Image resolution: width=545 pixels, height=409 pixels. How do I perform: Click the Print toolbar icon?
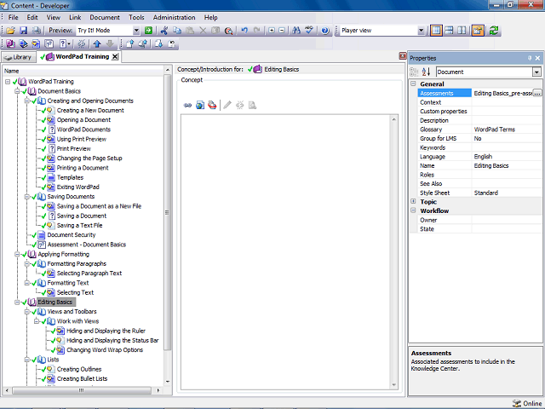click(x=36, y=31)
